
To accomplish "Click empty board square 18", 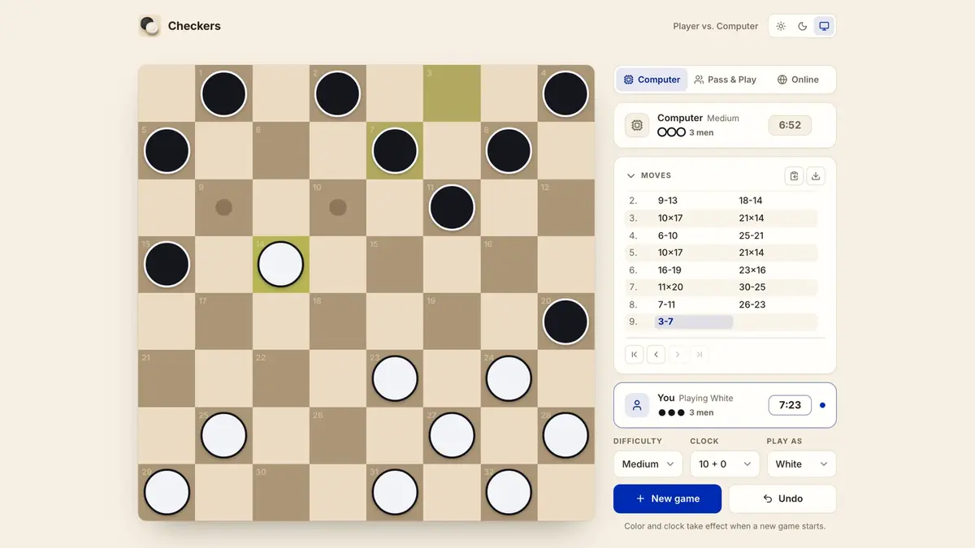I will point(337,321).
